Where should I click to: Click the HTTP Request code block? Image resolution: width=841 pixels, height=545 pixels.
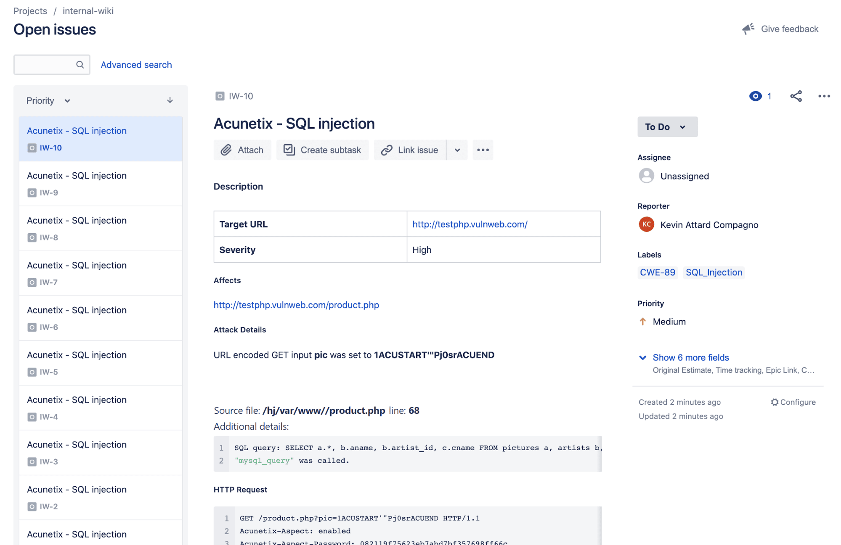click(x=408, y=526)
